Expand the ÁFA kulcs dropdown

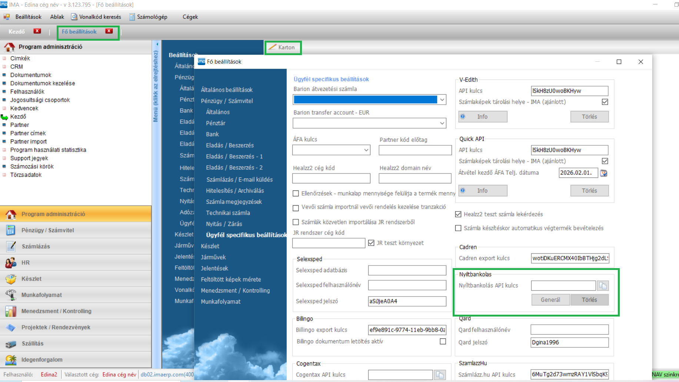[366, 150]
